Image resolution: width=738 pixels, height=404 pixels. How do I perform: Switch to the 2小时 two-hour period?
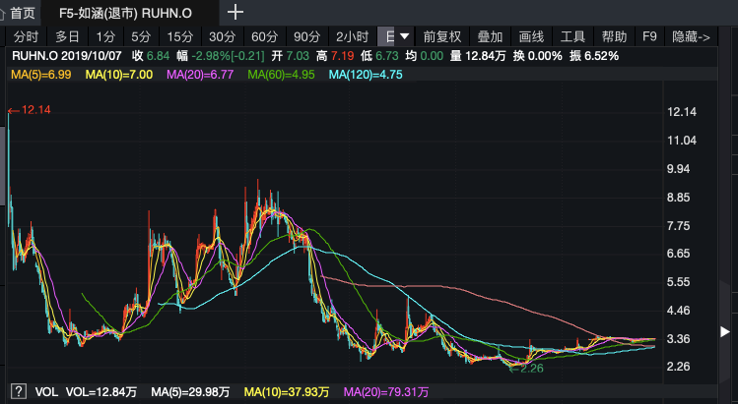coord(352,37)
